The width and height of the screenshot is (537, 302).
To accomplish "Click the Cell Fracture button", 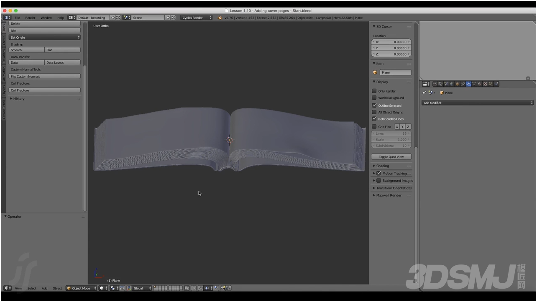I will (x=45, y=90).
